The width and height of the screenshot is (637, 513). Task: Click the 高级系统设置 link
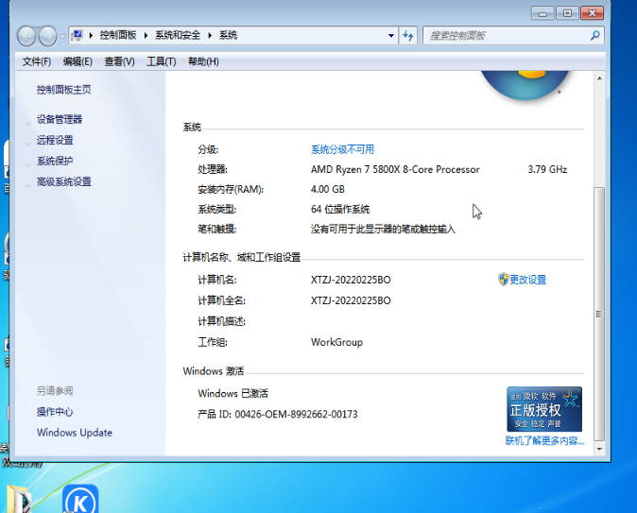click(64, 181)
